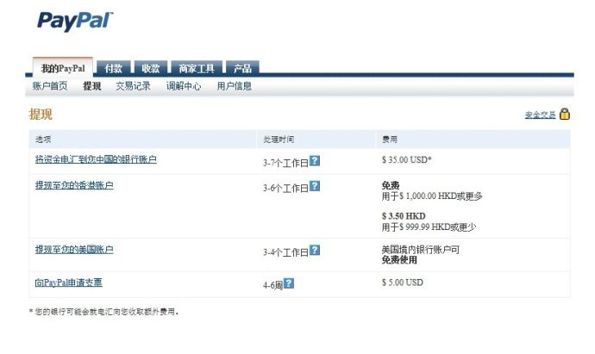Click the $ 35.00 USD* fee
Image resolution: width=595 pixels, height=354 pixels.
pos(406,159)
